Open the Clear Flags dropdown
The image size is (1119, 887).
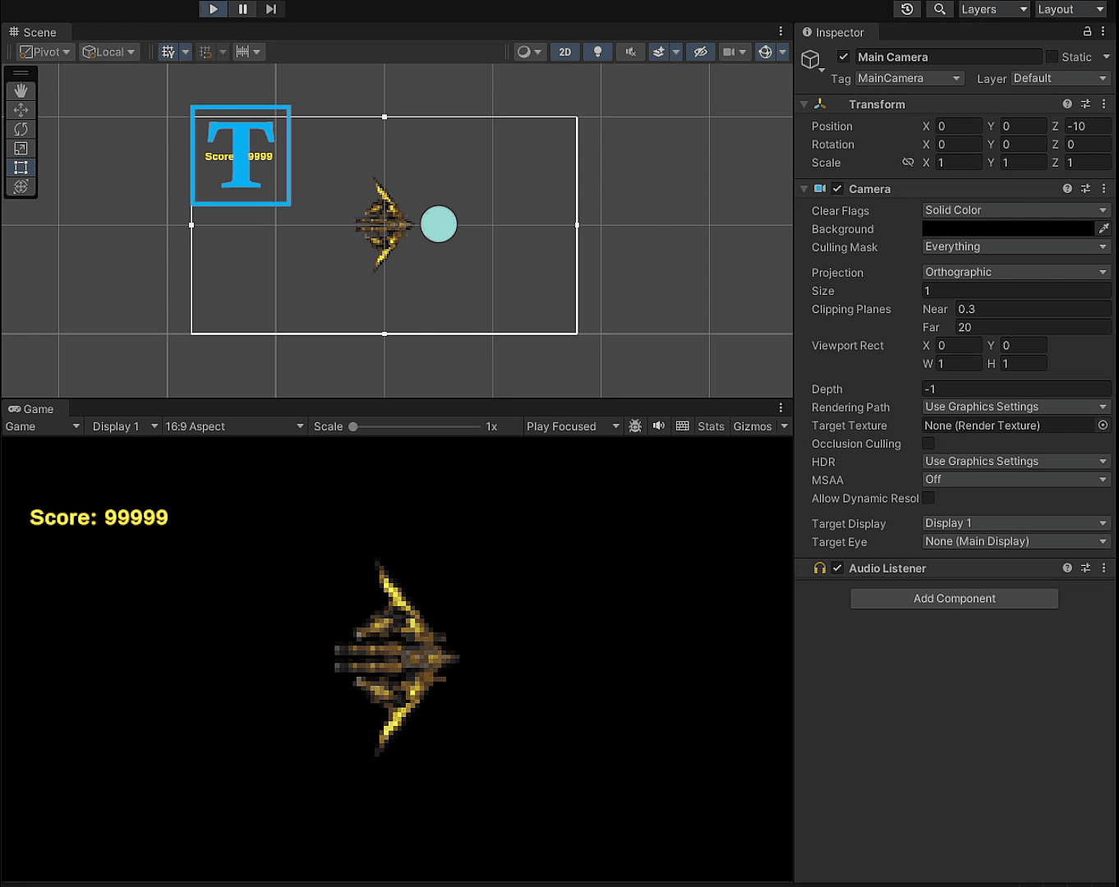click(1015, 210)
